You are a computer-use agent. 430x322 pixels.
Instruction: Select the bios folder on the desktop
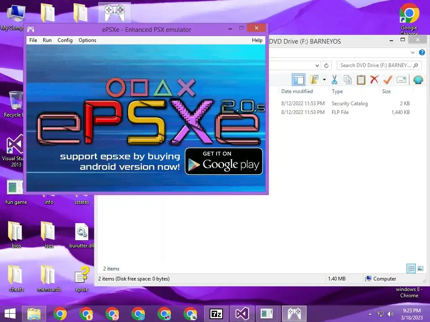click(x=16, y=235)
